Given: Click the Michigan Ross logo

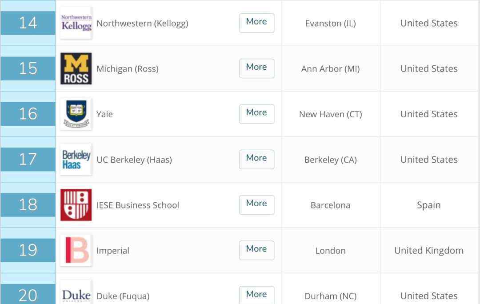Looking at the screenshot, I should point(76,68).
